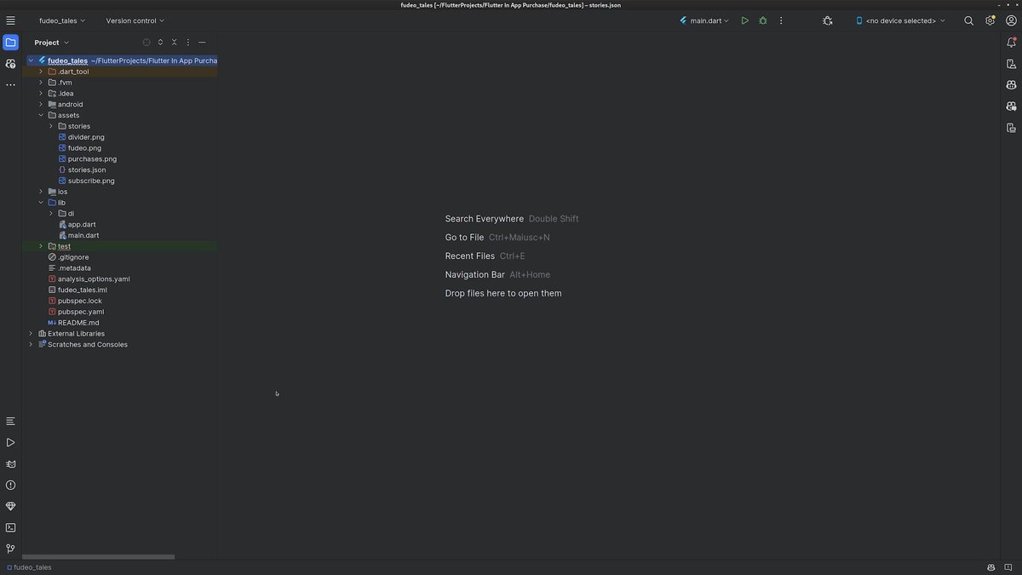Open the hamburger main menu
1022x575 pixels.
(x=10, y=20)
